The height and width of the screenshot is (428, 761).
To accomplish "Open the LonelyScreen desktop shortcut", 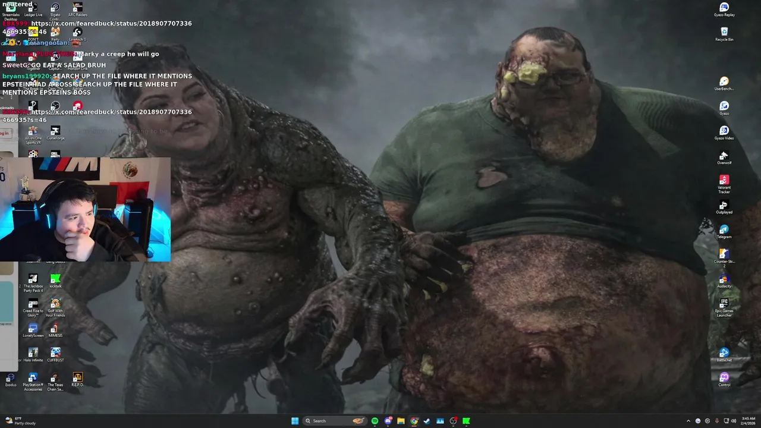I will point(33,331).
